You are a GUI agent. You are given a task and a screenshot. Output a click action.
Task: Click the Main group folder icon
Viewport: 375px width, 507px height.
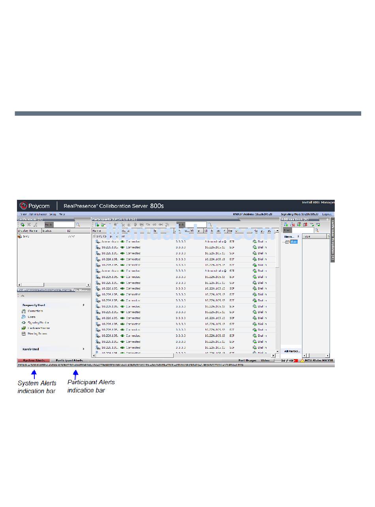[x=287, y=242]
